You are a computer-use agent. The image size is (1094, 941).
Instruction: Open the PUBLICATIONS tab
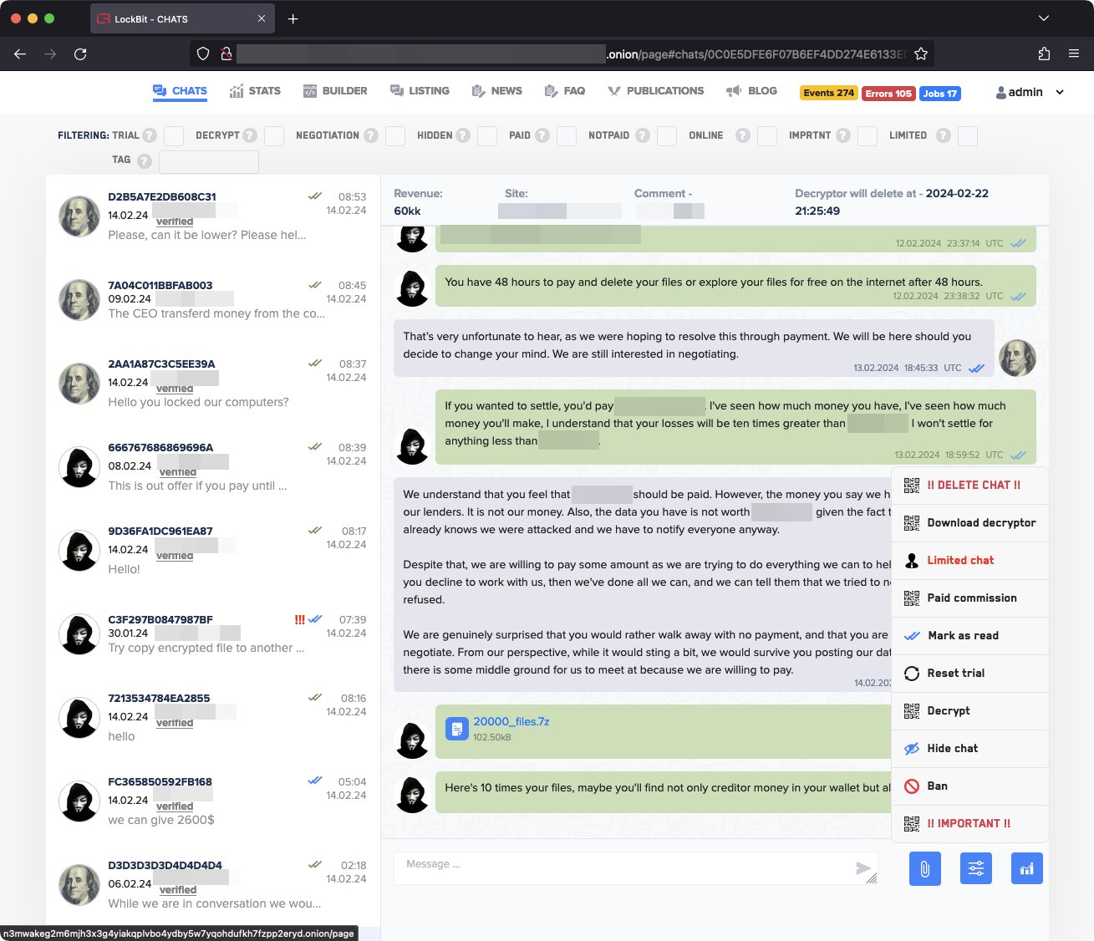tap(656, 91)
